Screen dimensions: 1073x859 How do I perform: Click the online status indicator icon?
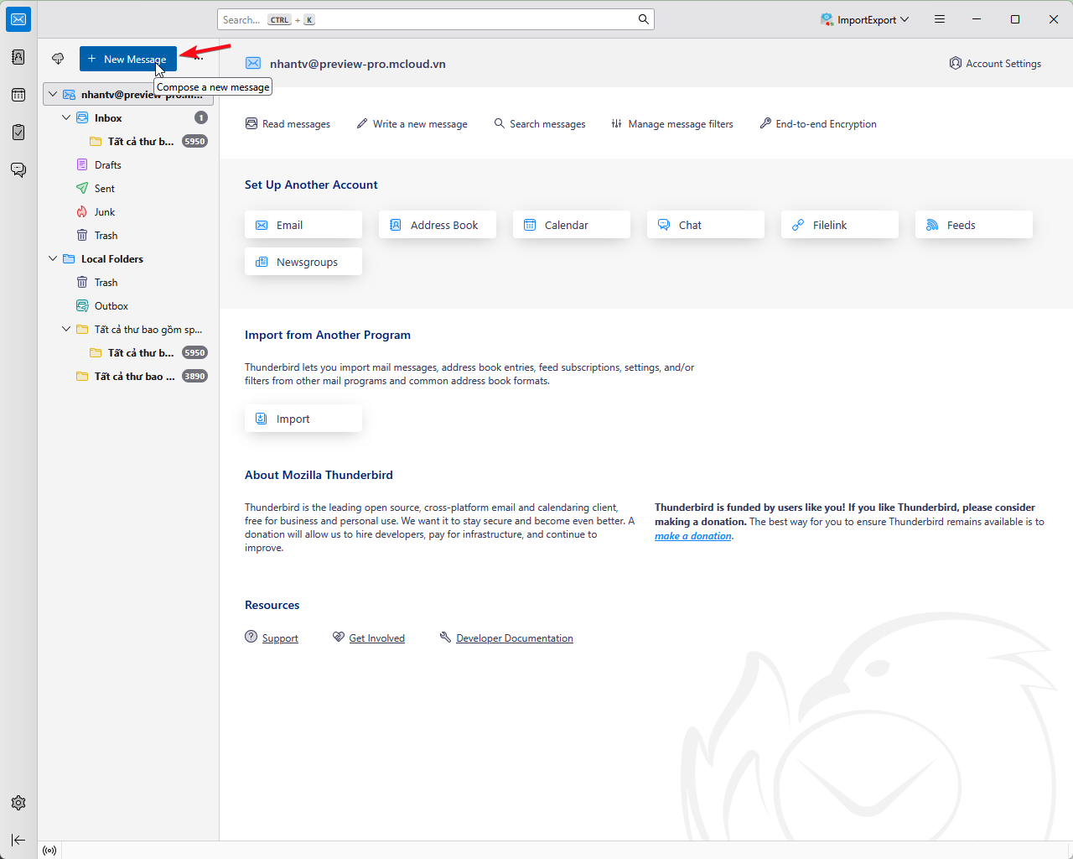(49, 851)
